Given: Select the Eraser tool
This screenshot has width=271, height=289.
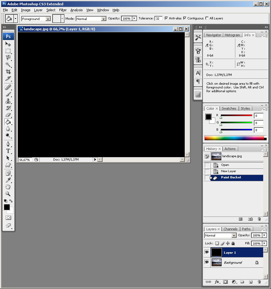Looking at the screenshot, I should 8,115.
